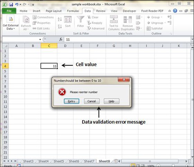Viewport: 194px width, 167px height.
Task: Click the Undo icon in quick access toolbar
Action: coord(17,5)
